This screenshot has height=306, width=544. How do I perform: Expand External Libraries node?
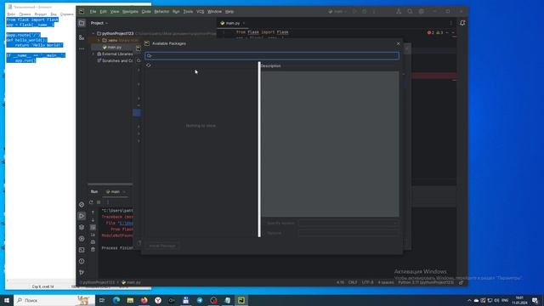pos(93,54)
